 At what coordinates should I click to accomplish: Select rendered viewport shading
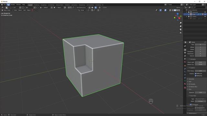click(179, 10)
